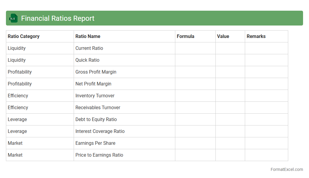This screenshot has height=178, width=309.
Task: Click the Value column header
Action: coord(223,36)
